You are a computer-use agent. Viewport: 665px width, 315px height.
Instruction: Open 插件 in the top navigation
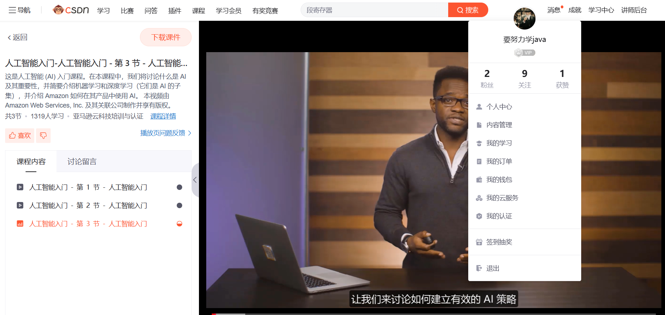tap(175, 11)
